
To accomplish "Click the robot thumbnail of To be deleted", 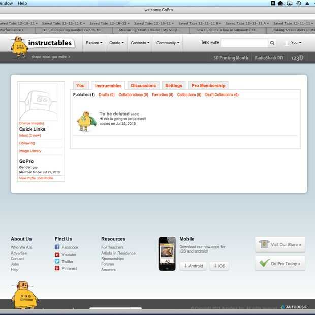I will click(x=86, y=121).
